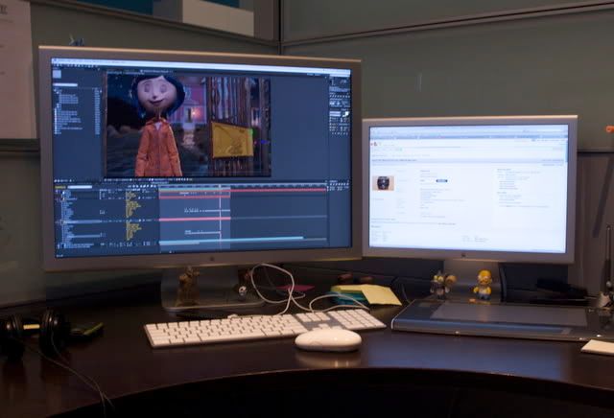Click the site logo at top left of webpage
Viewport: 614px width, 418px height.
tap(375, 145)
